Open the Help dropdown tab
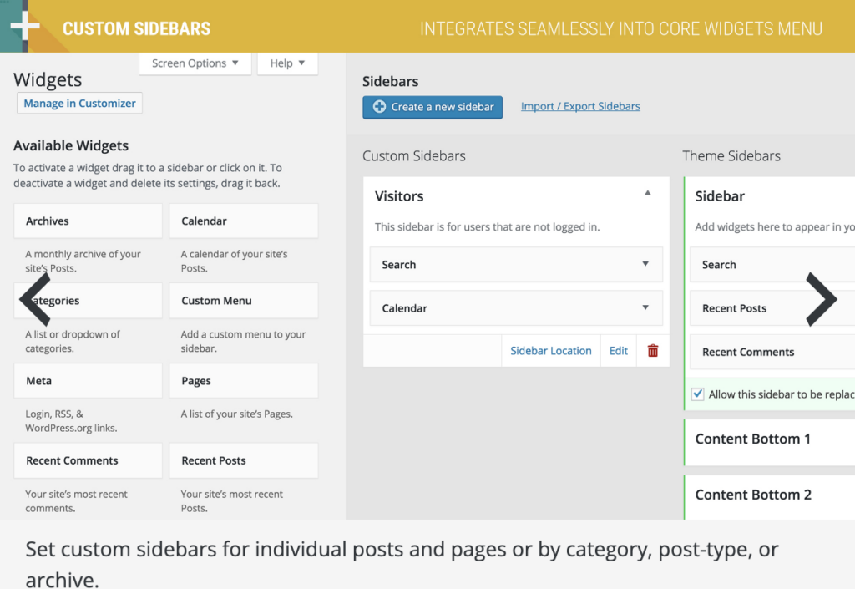The width and height of the screenshot is (855, 589). point(287,63)
